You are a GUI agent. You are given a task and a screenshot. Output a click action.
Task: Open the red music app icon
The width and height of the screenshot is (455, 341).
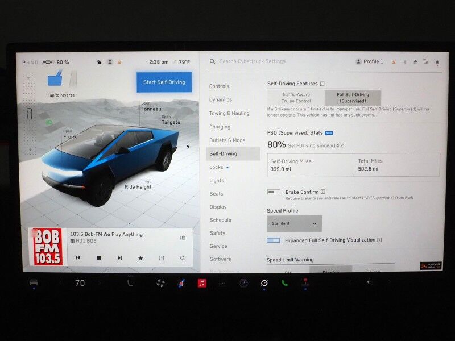tap(202, 283)
